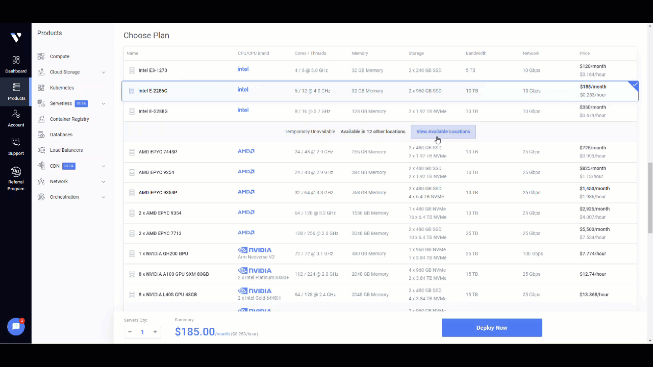Click View Available Locations button
Image resolution: width=653 pixels, height=367 pixels.
[x=443, y=132]
